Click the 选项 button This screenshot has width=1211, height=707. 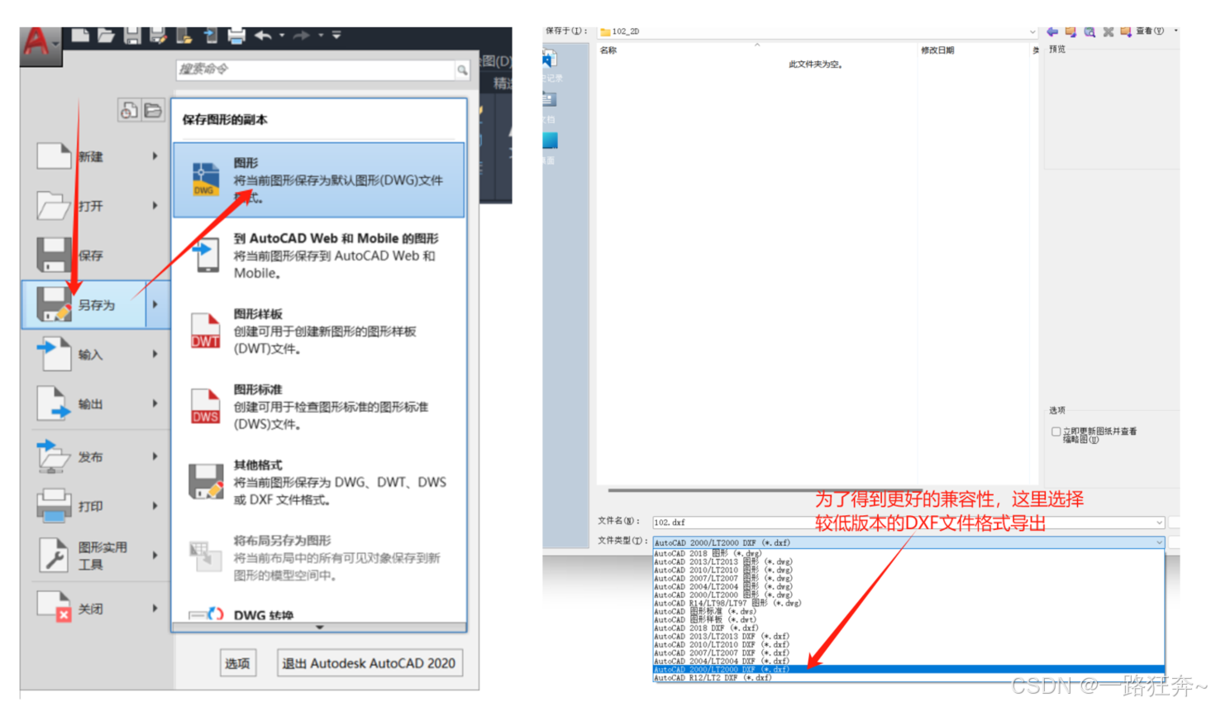coord(237,663)
